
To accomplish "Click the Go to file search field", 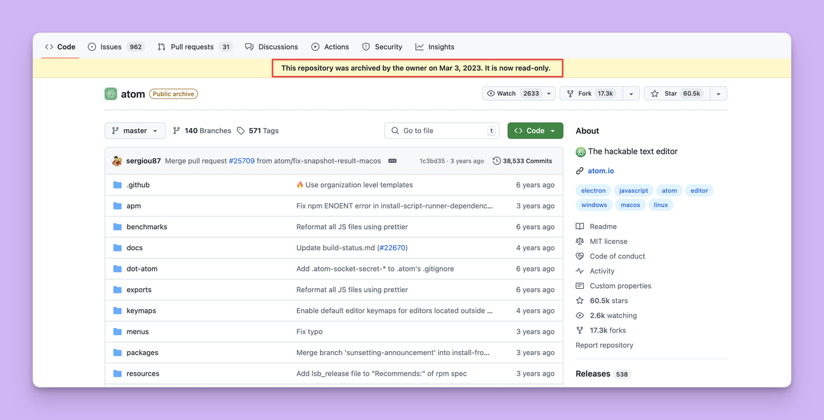I will (x=442, y=131).
